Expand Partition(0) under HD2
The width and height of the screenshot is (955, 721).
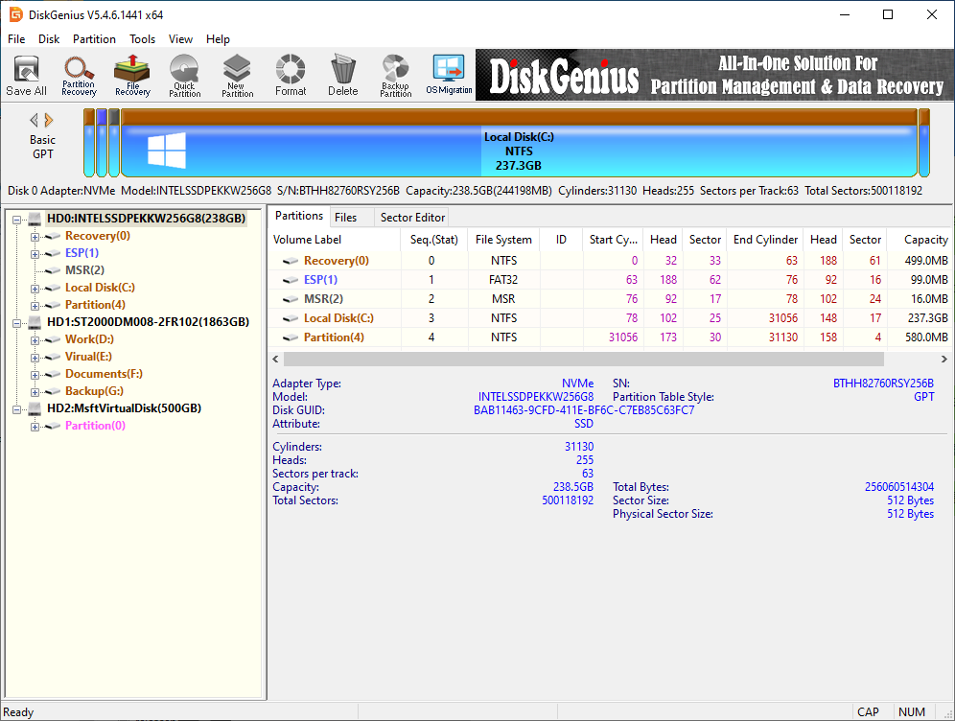click(x=35, y=427)
